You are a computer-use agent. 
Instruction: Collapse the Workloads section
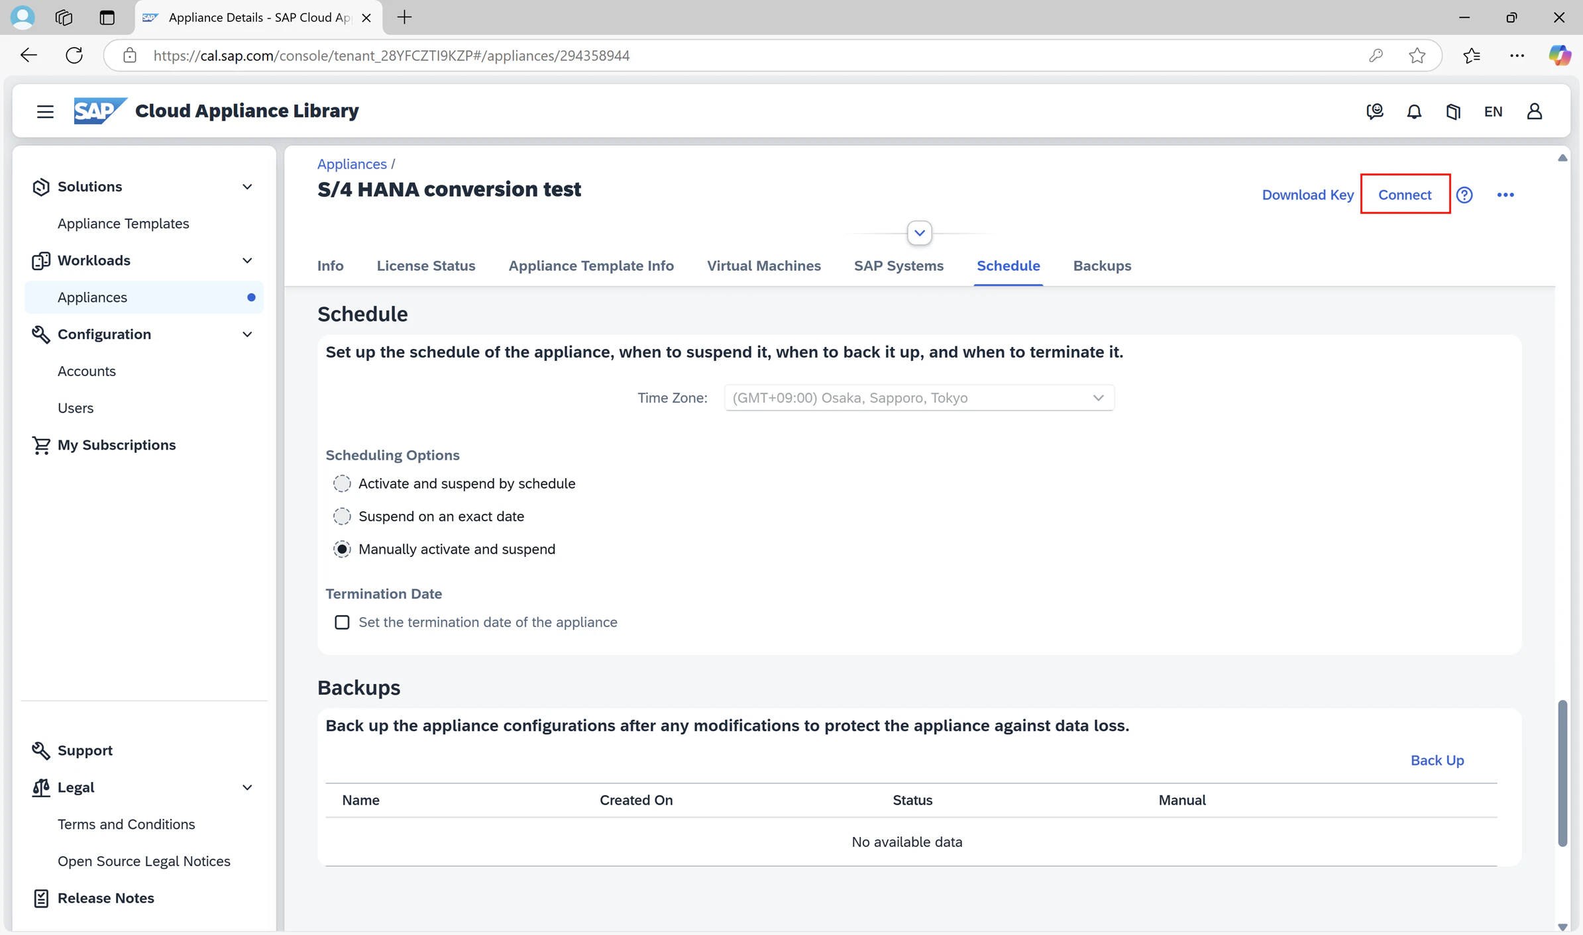[247, 261]
